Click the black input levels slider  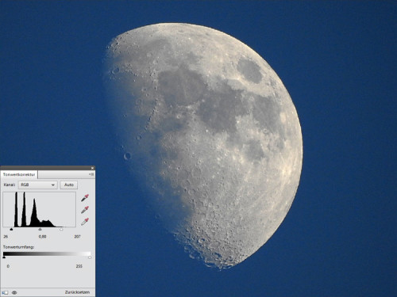(11, 229)
